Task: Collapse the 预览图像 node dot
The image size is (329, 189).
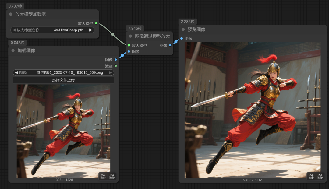Action: (x=183, y=30)
